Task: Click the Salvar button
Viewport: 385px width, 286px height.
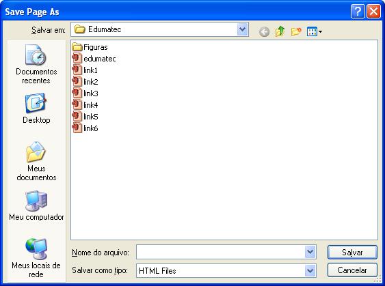Action: 352,252
